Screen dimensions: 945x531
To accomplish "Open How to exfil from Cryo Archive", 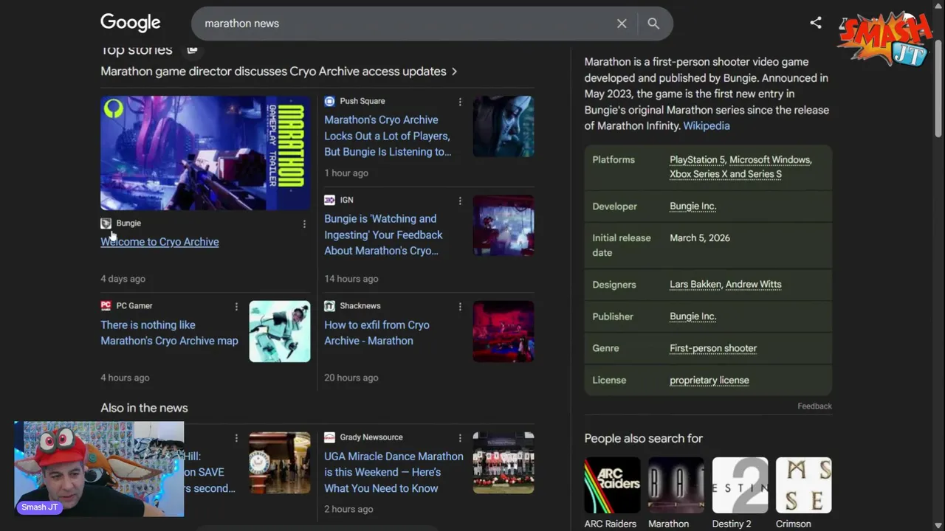I will coord(377,333).
